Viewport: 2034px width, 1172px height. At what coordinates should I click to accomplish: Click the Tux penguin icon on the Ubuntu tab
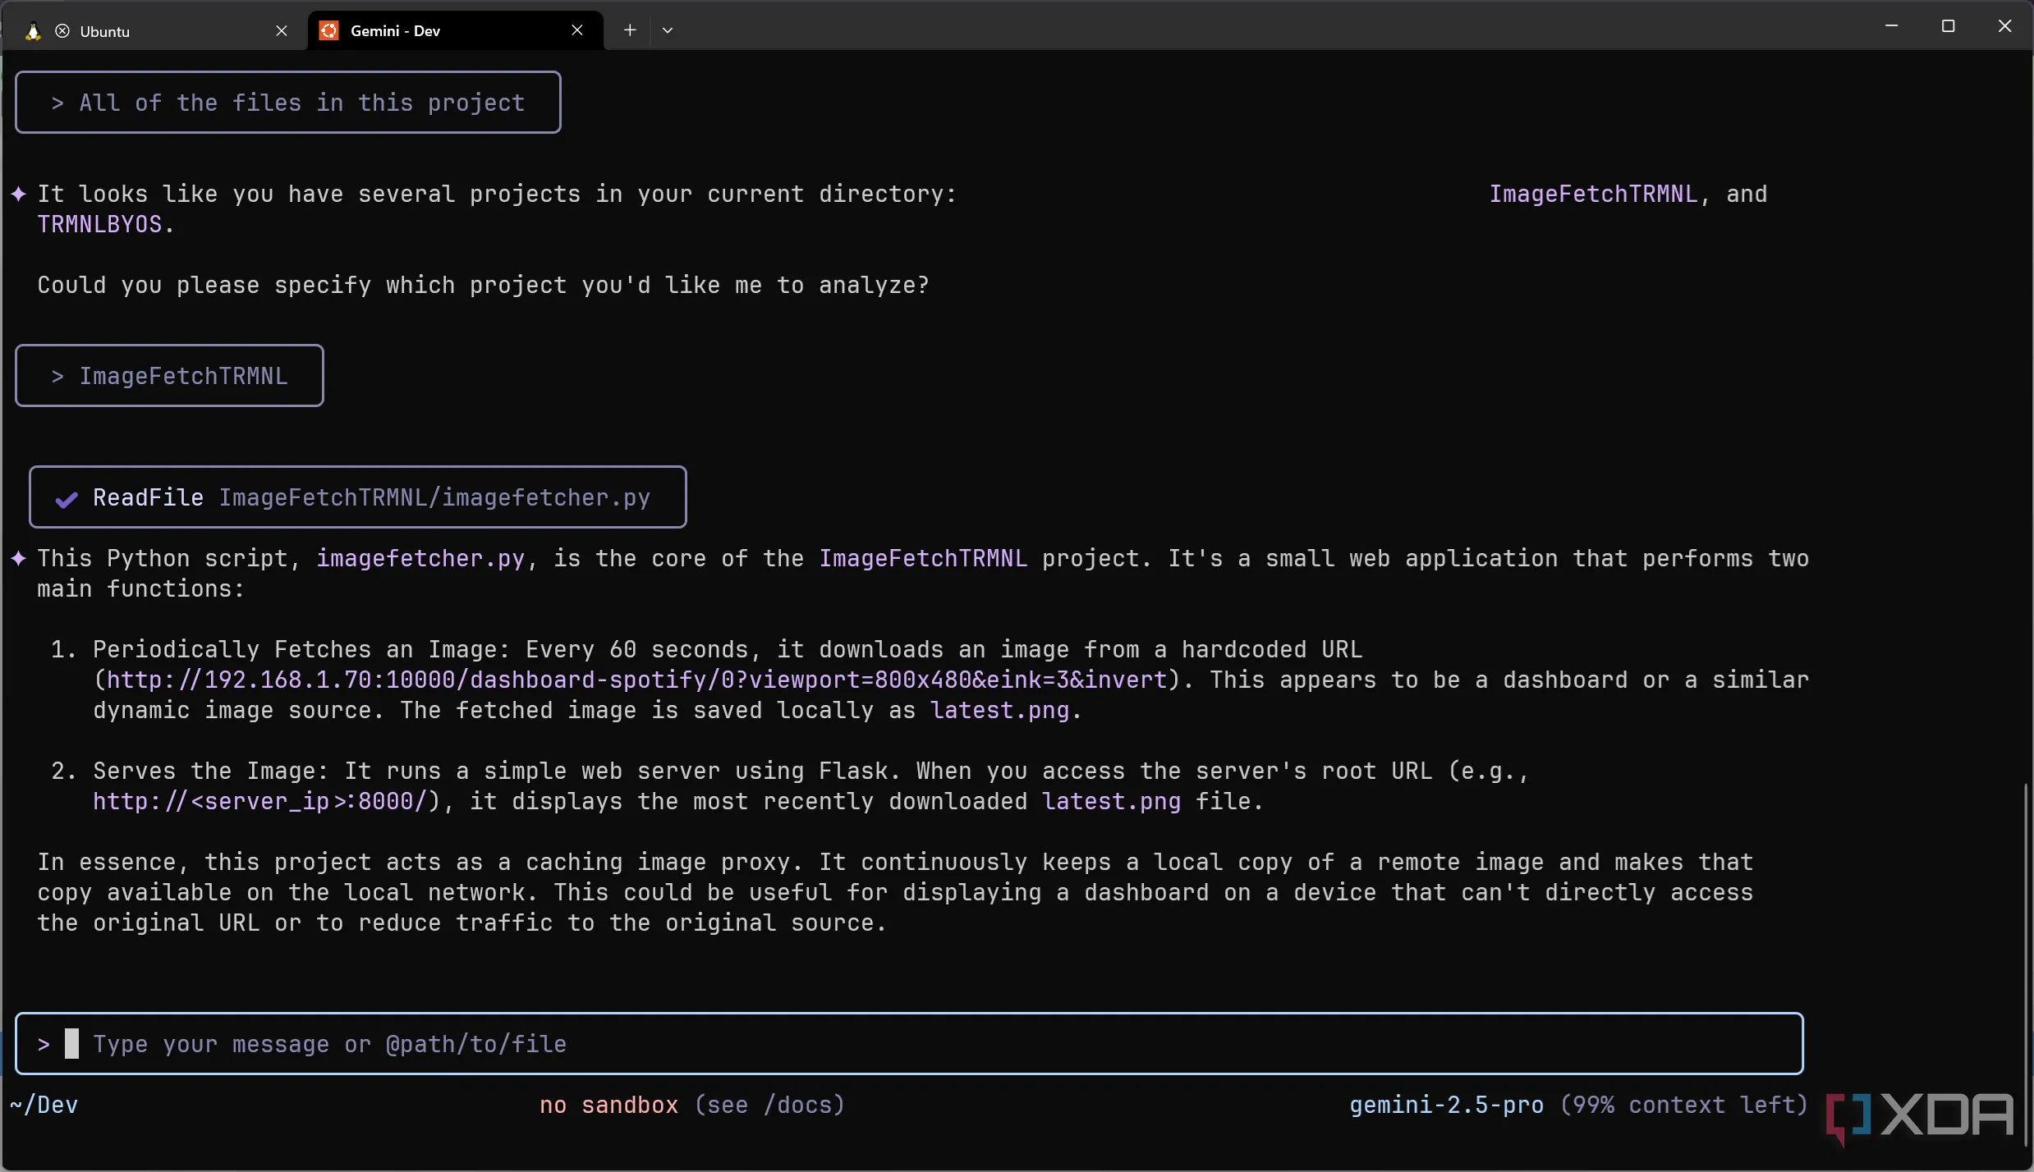pyautogui.click(x=33, y=31)
